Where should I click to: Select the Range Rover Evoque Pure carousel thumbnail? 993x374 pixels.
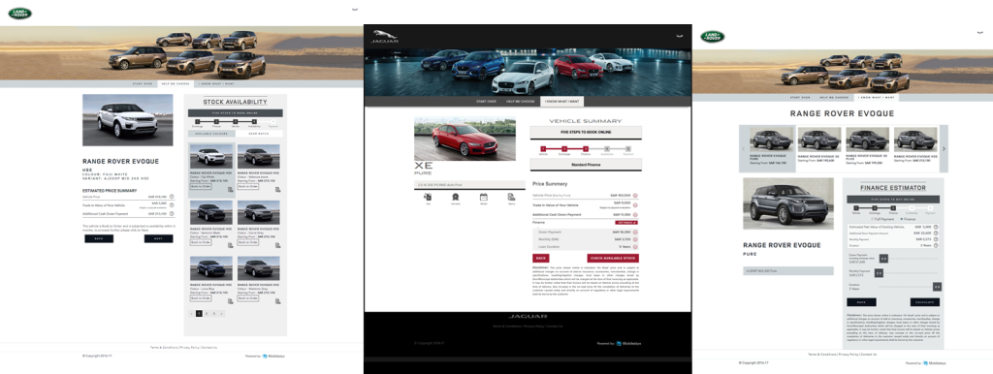click(x=771, y=140)
